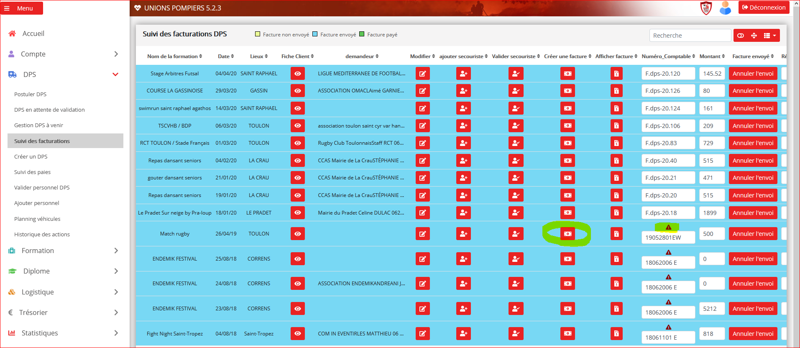Screen dimensions: 800x348
Task: Show client sheet for gouter dansant seniors
Action: (x=297, y=178)
